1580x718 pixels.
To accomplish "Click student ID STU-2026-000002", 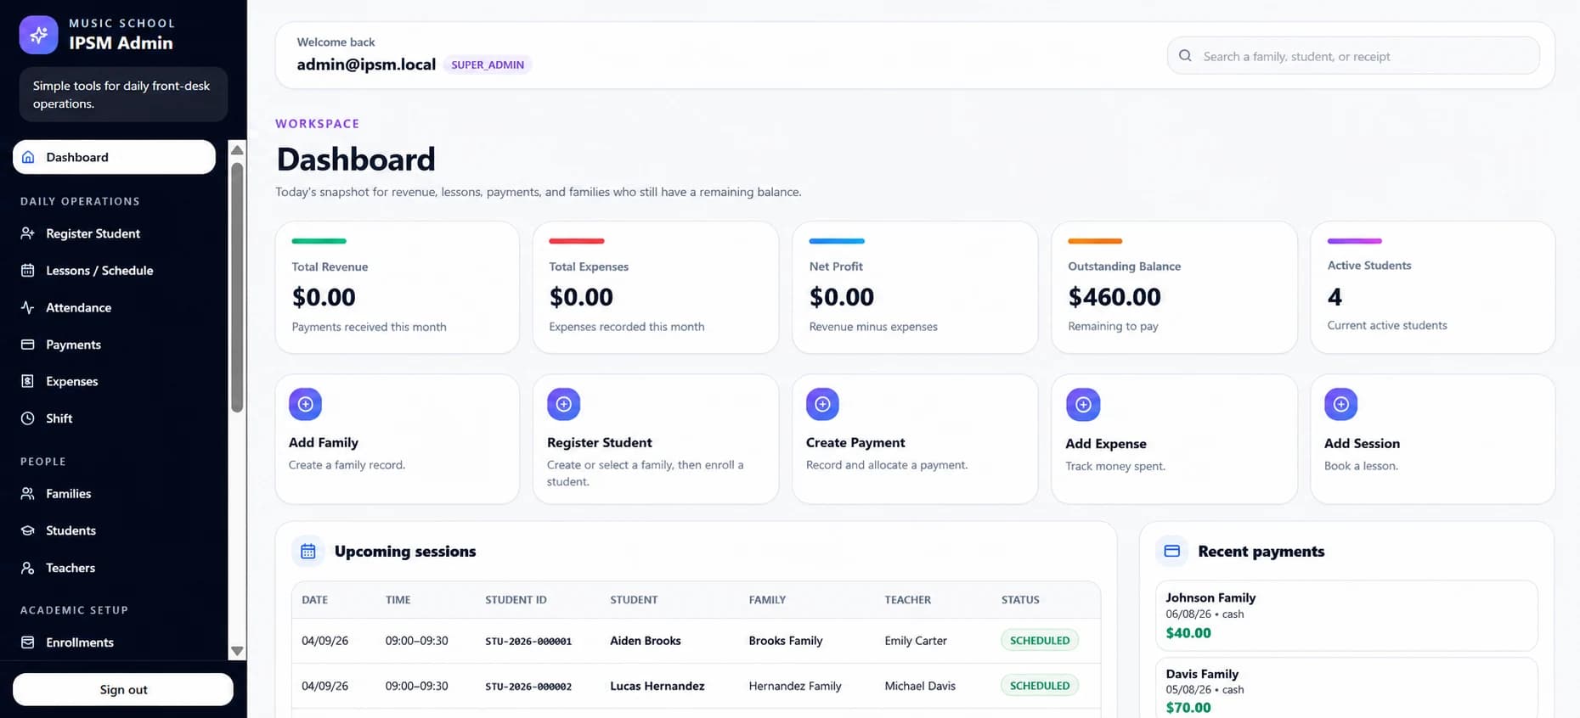I will [x=528, y=687].
